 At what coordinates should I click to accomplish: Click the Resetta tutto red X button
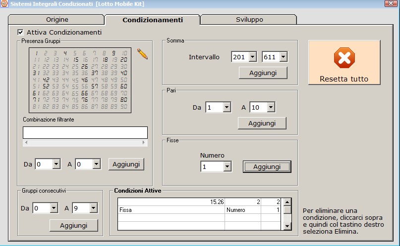(344, 63)
